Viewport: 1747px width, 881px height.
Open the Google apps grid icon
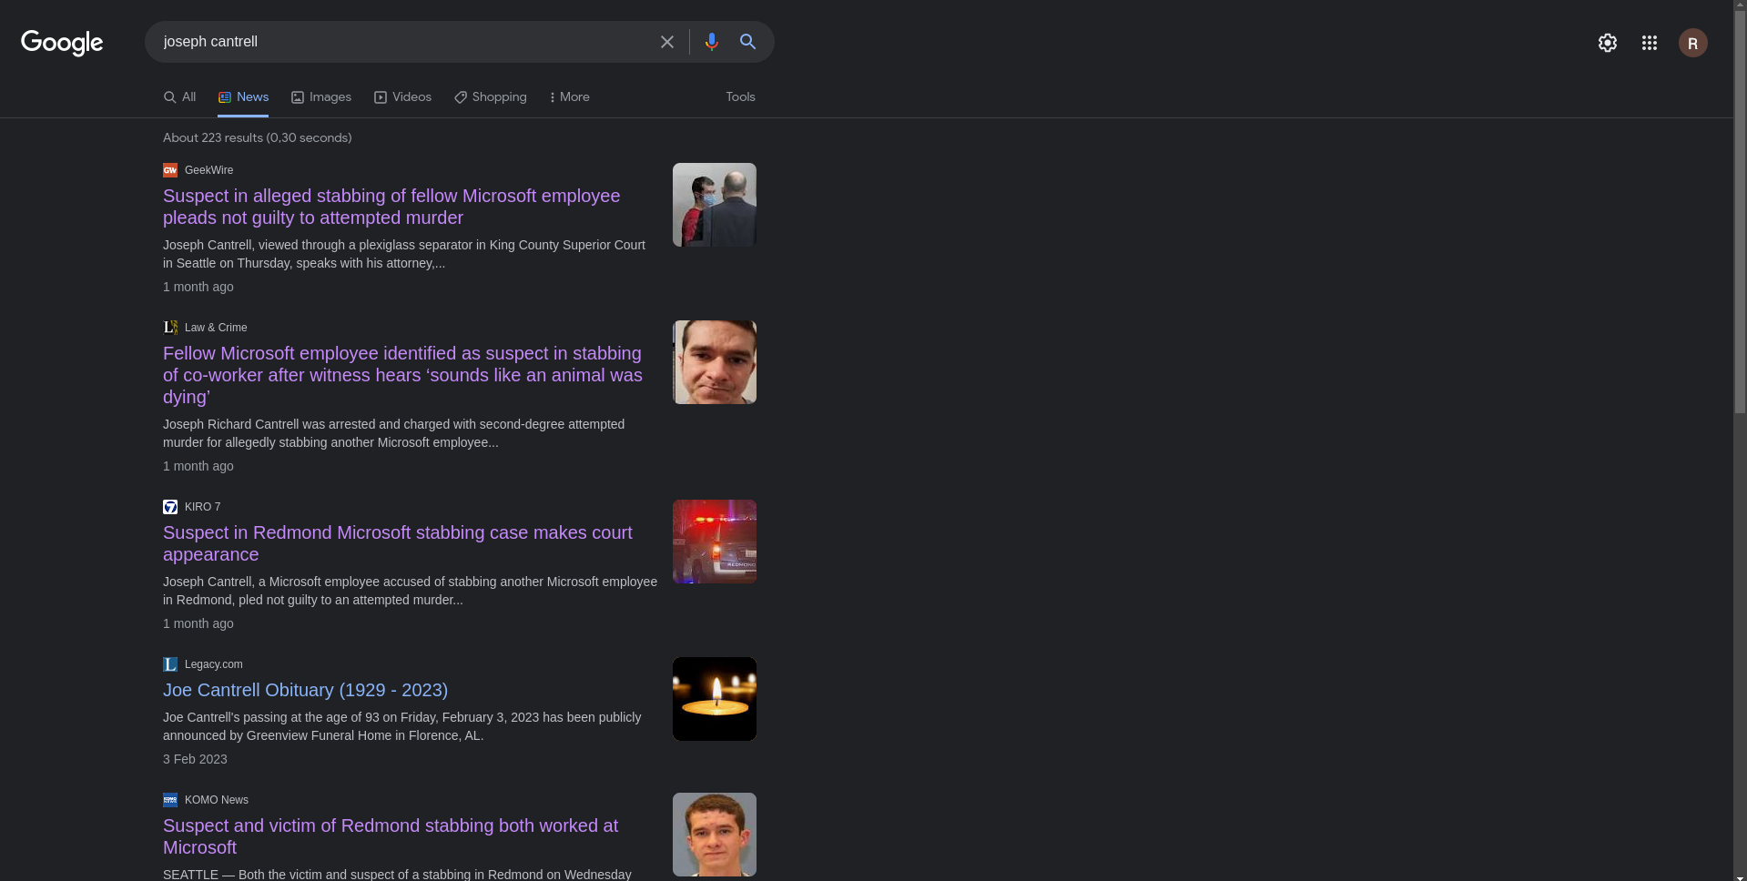point(1650,43)
